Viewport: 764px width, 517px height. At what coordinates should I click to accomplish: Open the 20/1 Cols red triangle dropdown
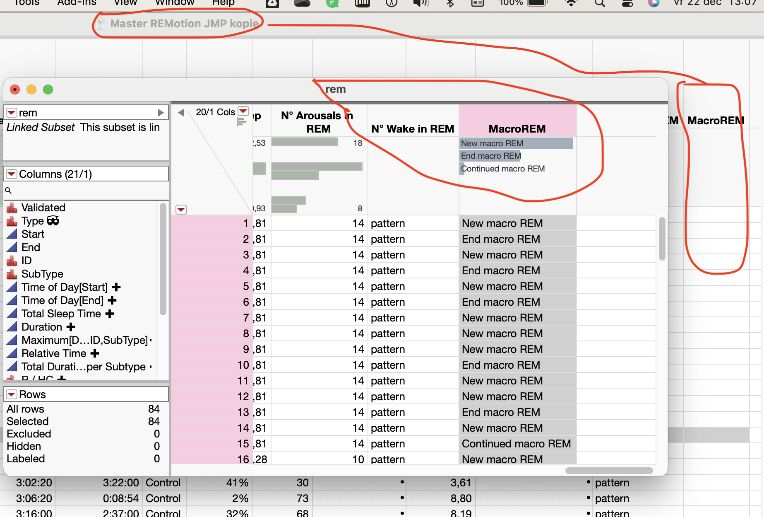tap(243, 111)
